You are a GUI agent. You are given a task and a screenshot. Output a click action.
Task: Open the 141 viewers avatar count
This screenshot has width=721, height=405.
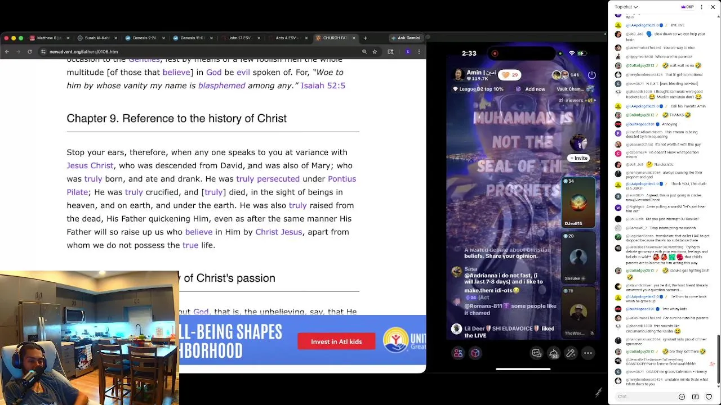[x=566, y=75]
